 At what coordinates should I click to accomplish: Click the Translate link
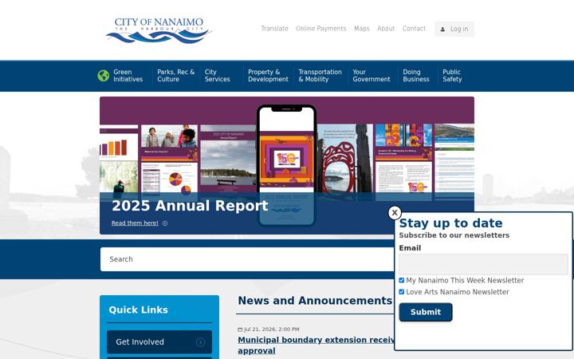click(x=274, y=29)
